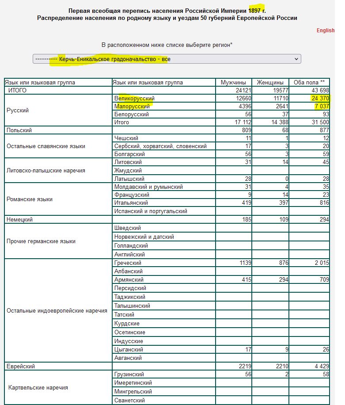This screenshot has width=345, height=405.
Task: Select the 'Еврейский' row label
Action: [x=20, y=366]
